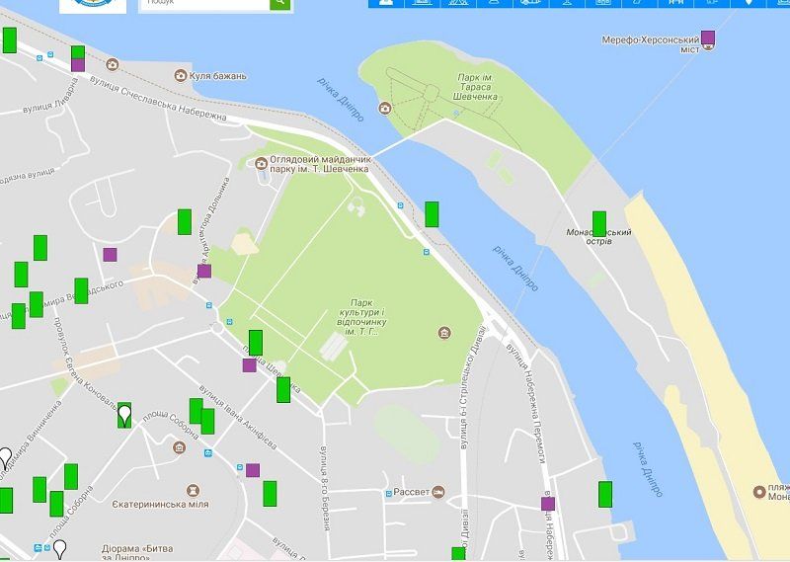Open the "Куля бажань" camera landmark icon
The height and width of the screenshot is (562, 790).
(x=181, y=75)
